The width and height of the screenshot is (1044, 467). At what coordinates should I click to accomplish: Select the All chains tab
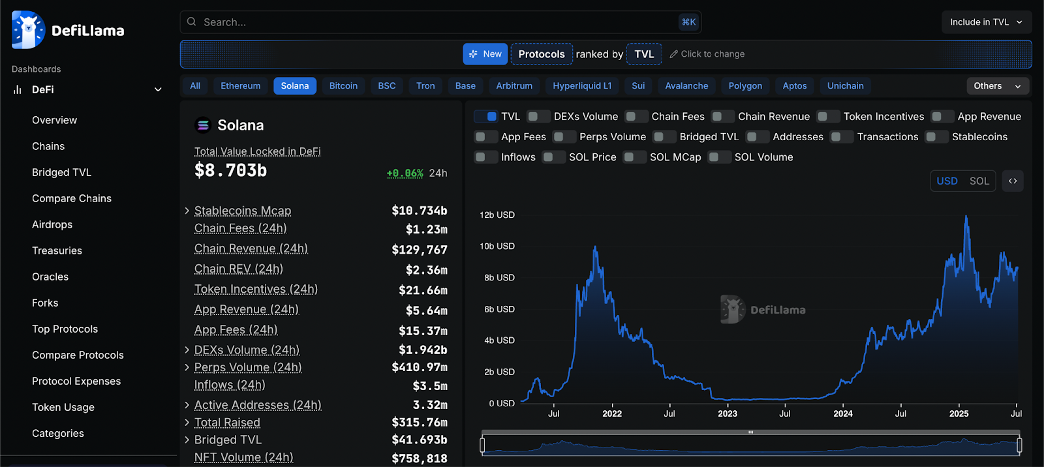195,86
